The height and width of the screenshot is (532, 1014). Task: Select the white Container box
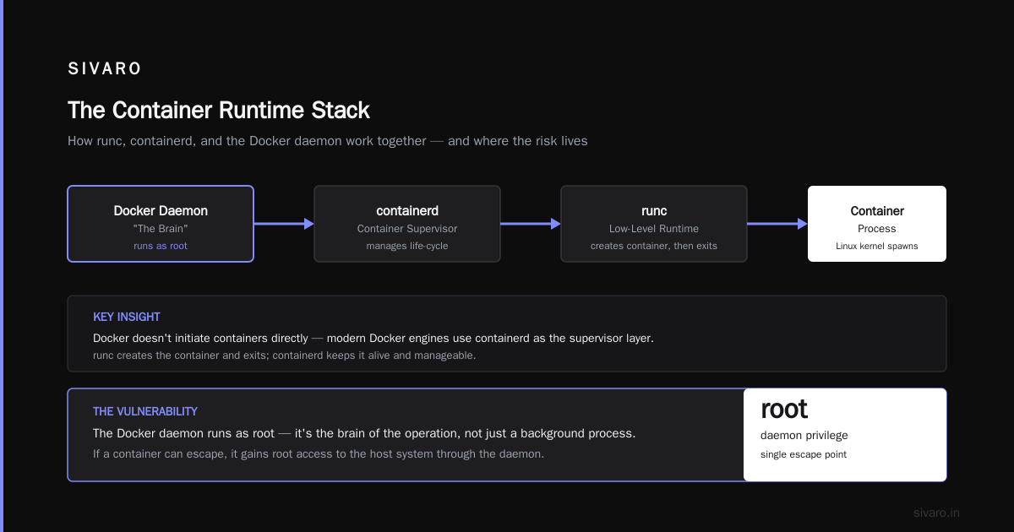coord(877,224)
